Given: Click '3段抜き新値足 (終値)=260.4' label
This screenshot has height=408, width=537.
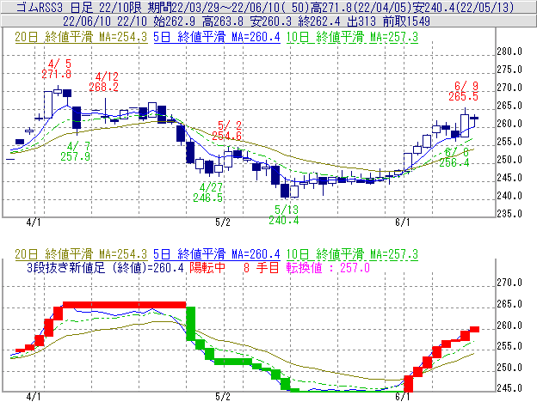Looking at the screenshot, I should pos(106,267).
